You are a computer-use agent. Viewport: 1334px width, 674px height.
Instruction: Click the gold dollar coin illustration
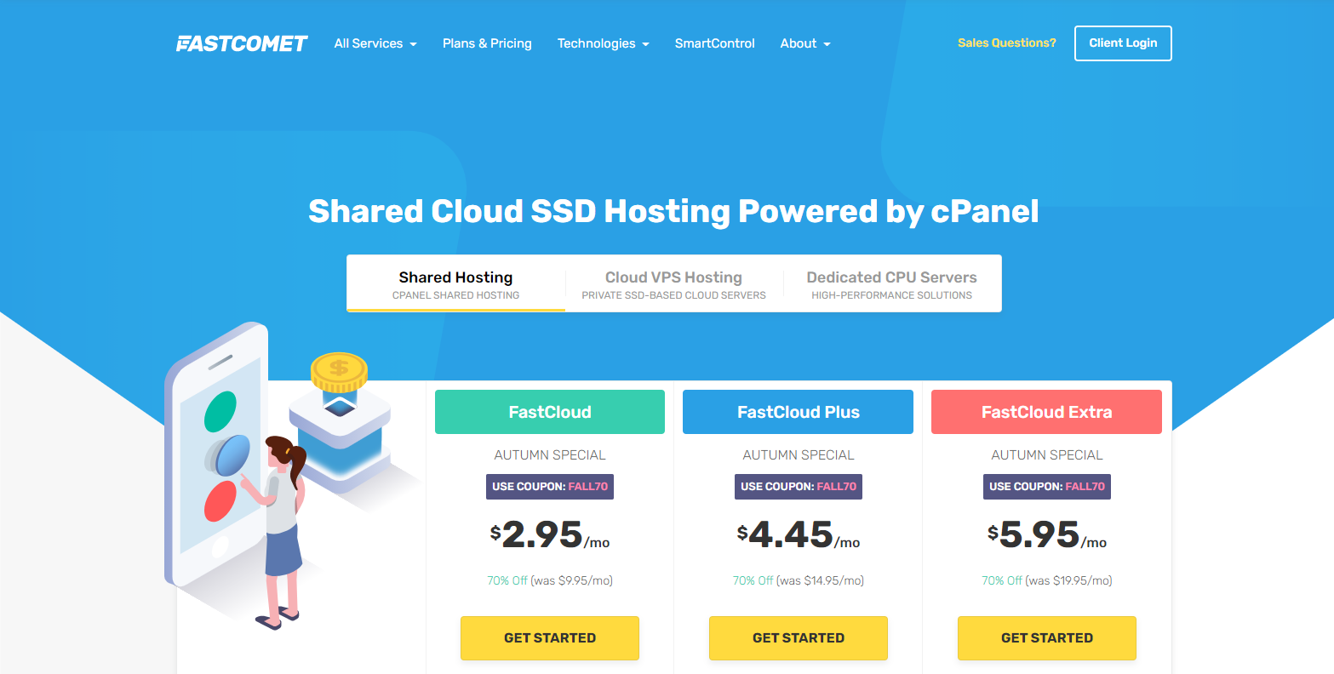coord(339,369)
